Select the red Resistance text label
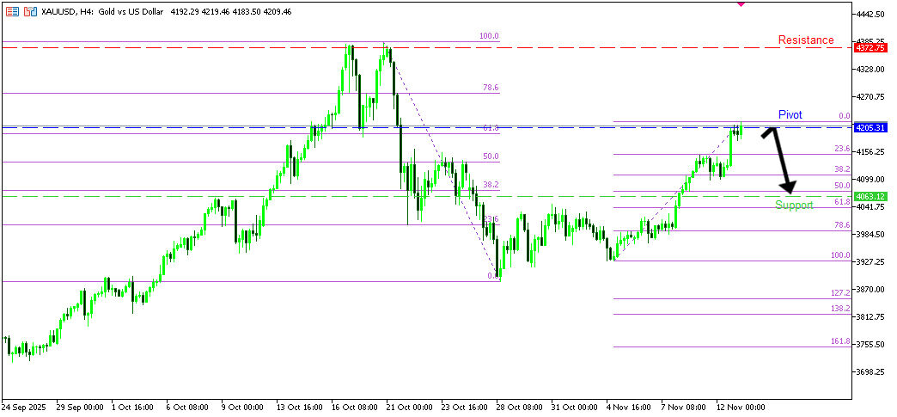The height and width of the screenshot is (417, 897). click(805, 40)
